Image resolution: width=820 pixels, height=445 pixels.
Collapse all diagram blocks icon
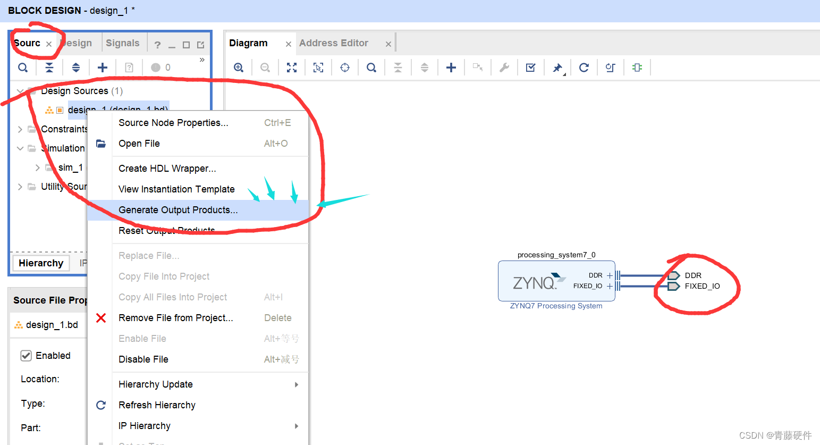pos(398,68)
